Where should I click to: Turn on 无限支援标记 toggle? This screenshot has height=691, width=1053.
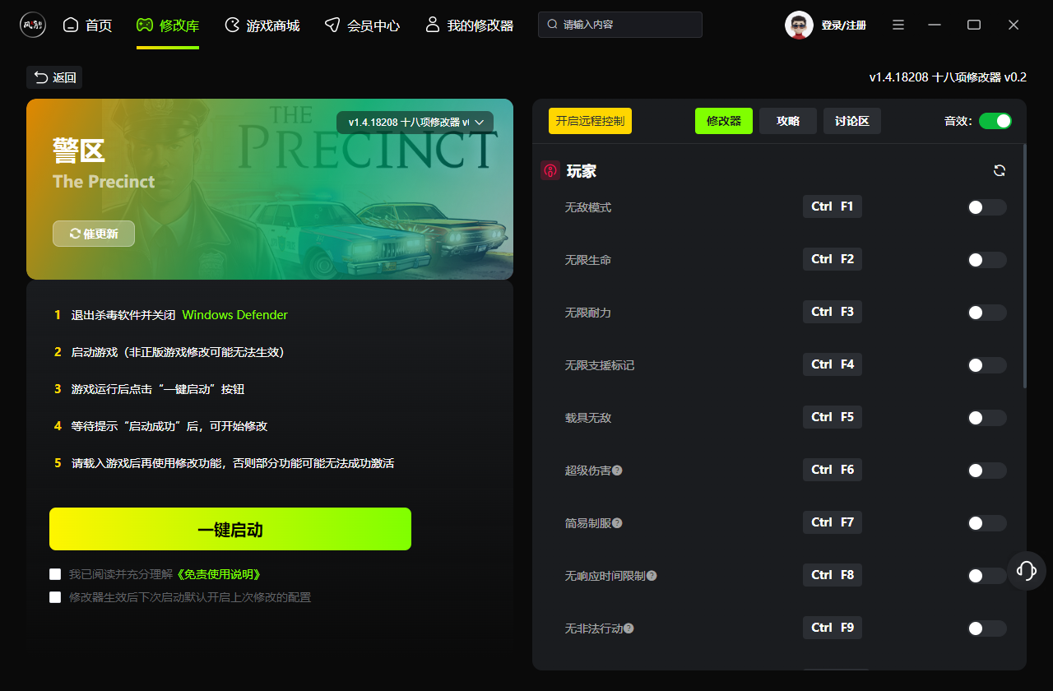(x=987, y=365)
